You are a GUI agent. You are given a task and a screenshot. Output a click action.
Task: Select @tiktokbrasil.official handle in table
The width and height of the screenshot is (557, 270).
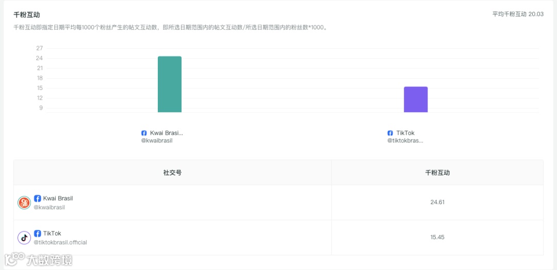pos(60,243)
